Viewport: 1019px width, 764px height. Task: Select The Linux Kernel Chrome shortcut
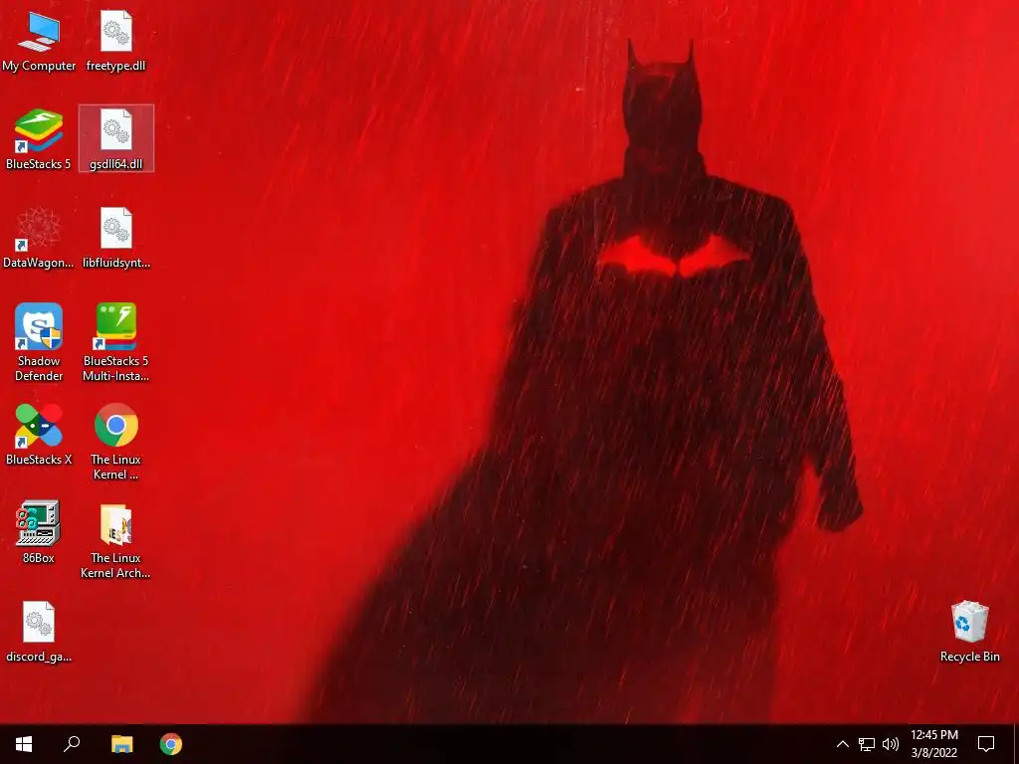click(116, 442)
